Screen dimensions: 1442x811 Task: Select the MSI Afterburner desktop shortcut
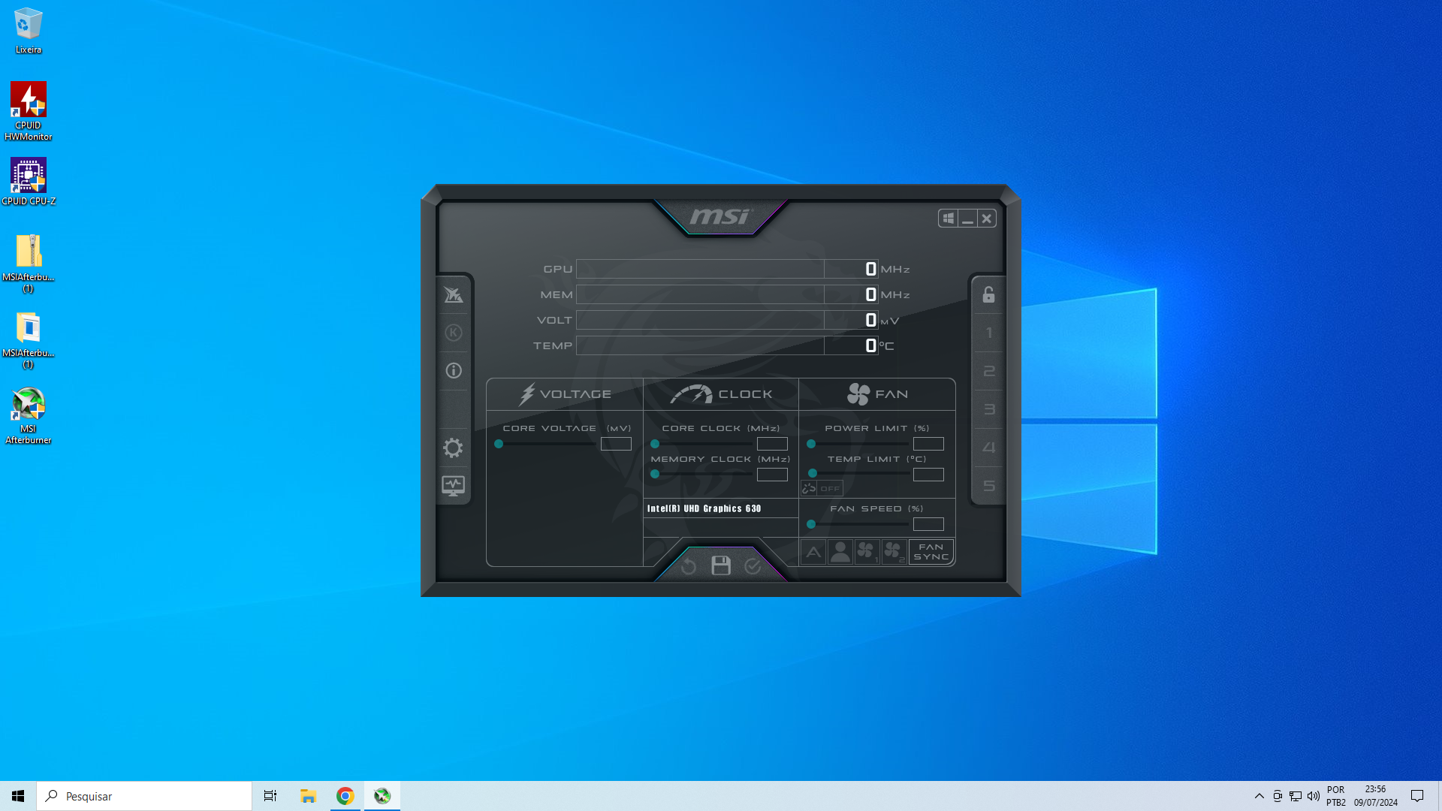[x=29, y=416]
